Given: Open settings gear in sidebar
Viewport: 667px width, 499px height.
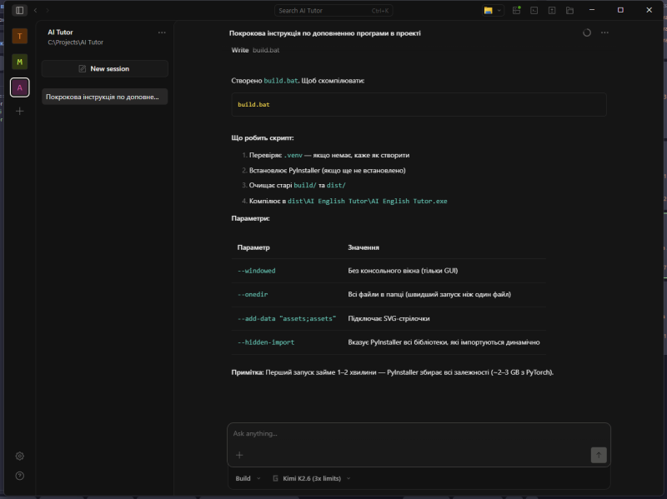Looking at the screenshot, I should coord(19,456).
